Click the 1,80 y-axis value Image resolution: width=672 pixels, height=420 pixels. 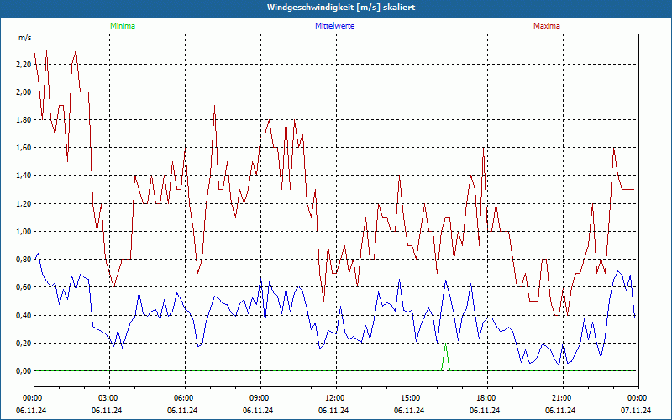pos(24,120)
